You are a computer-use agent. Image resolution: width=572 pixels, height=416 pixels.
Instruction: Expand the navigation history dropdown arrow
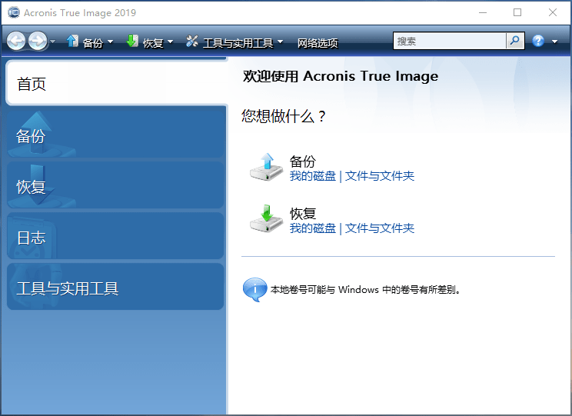tap(52, 42)
